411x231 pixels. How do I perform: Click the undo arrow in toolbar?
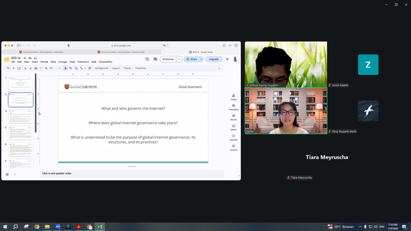tap(25, 68)
